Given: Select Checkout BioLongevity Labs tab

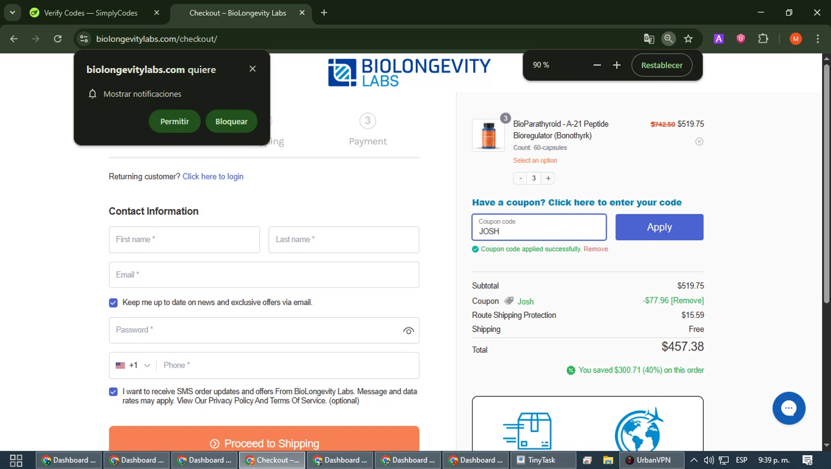Looking at the screenshot, I should (238, 13).
